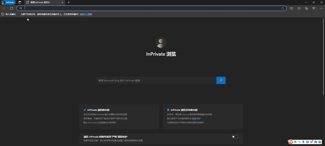Click the browser back arrow
Image resolution: width=325 pixels, height=146 pixels.
[4, 8]
